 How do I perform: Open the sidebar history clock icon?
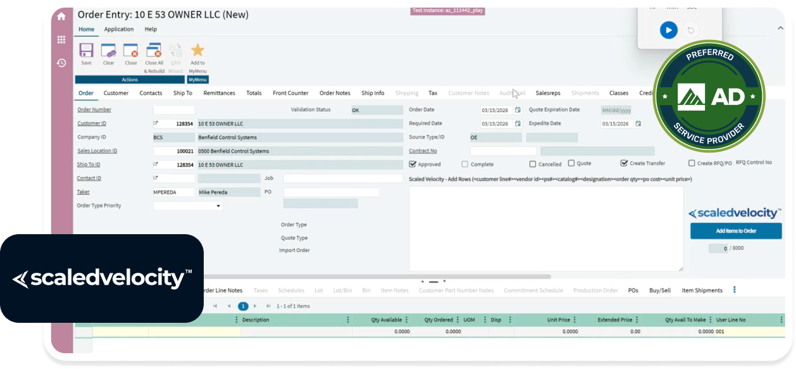coord(61,63)
